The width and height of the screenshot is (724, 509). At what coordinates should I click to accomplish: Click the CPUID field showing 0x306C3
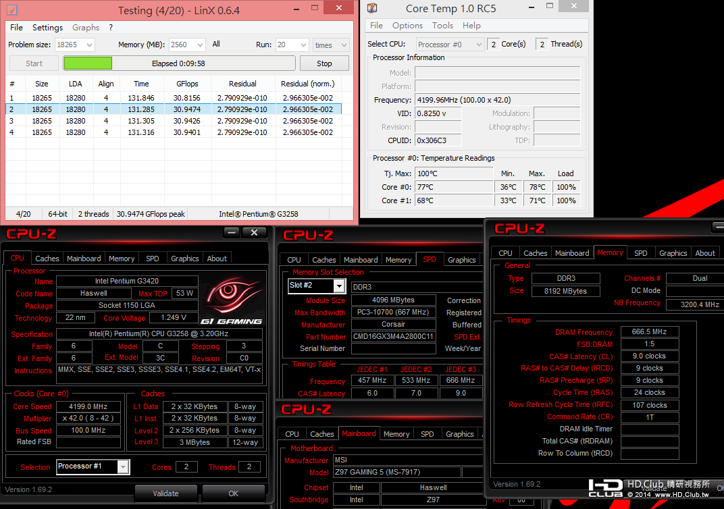coord(438,140)
